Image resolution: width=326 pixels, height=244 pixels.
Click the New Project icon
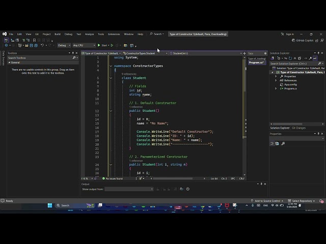click(x=20, y=45)
